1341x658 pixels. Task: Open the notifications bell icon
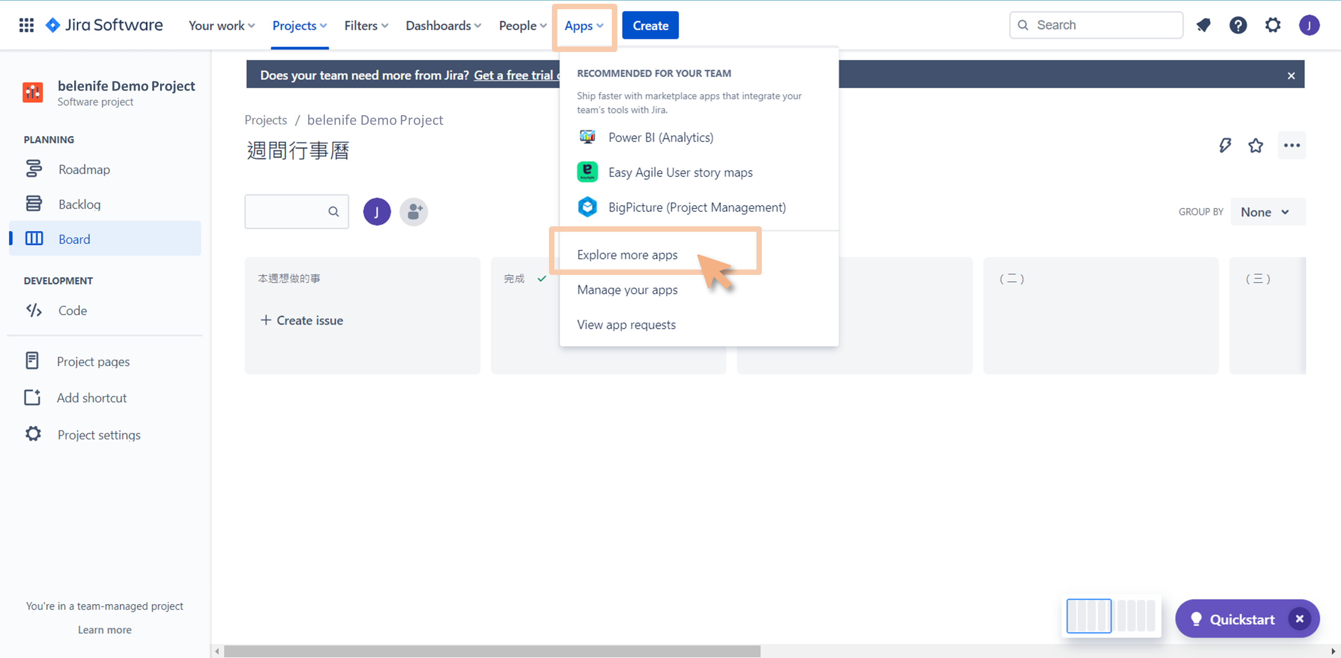tap(1203, 25)
